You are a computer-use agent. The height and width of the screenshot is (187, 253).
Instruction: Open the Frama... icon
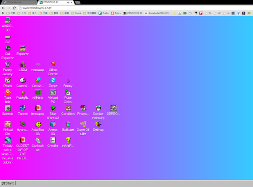[x=83, y=108]
